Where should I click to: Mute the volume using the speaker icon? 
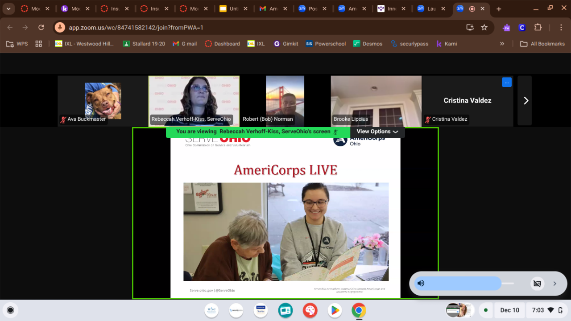tap(421, 283)
